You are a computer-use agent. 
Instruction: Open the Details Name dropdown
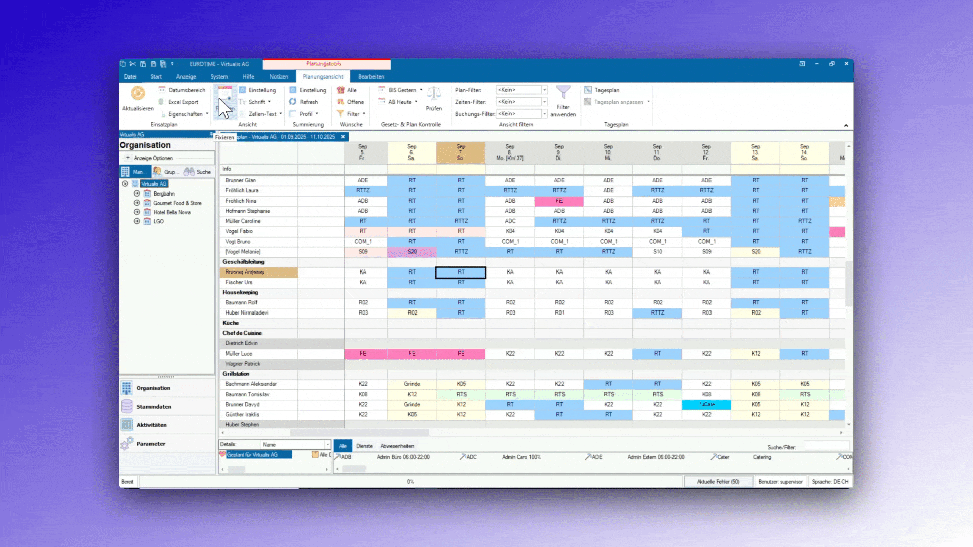click(327, 445)
